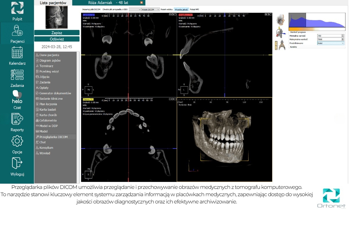The image size is (351, 229).
Task: Open the Pulpit dashboard icon
Action: pos(17,8)
